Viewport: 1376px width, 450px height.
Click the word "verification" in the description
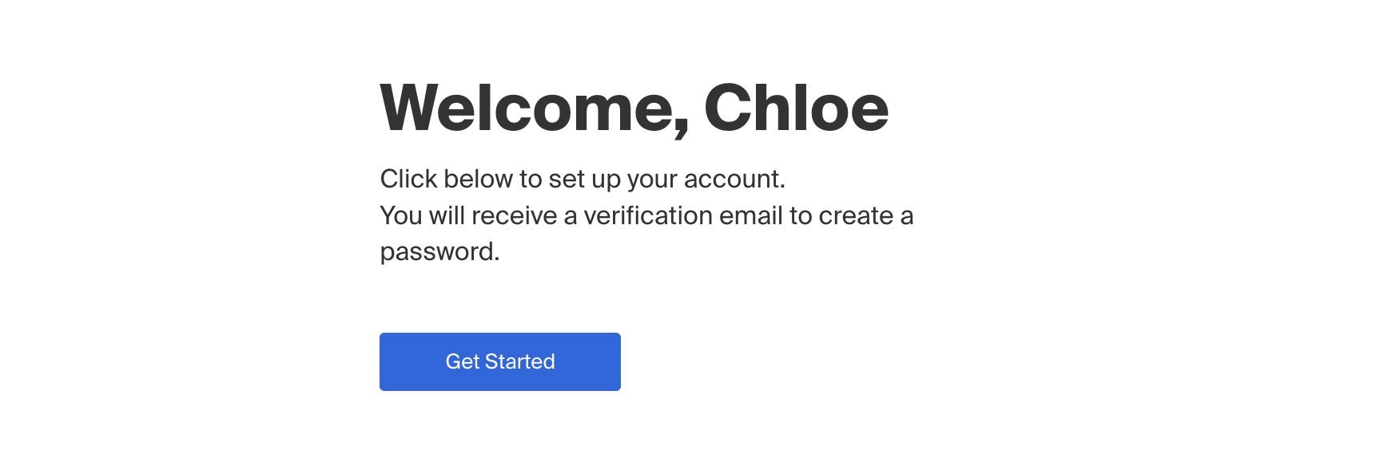coord(648,215)
